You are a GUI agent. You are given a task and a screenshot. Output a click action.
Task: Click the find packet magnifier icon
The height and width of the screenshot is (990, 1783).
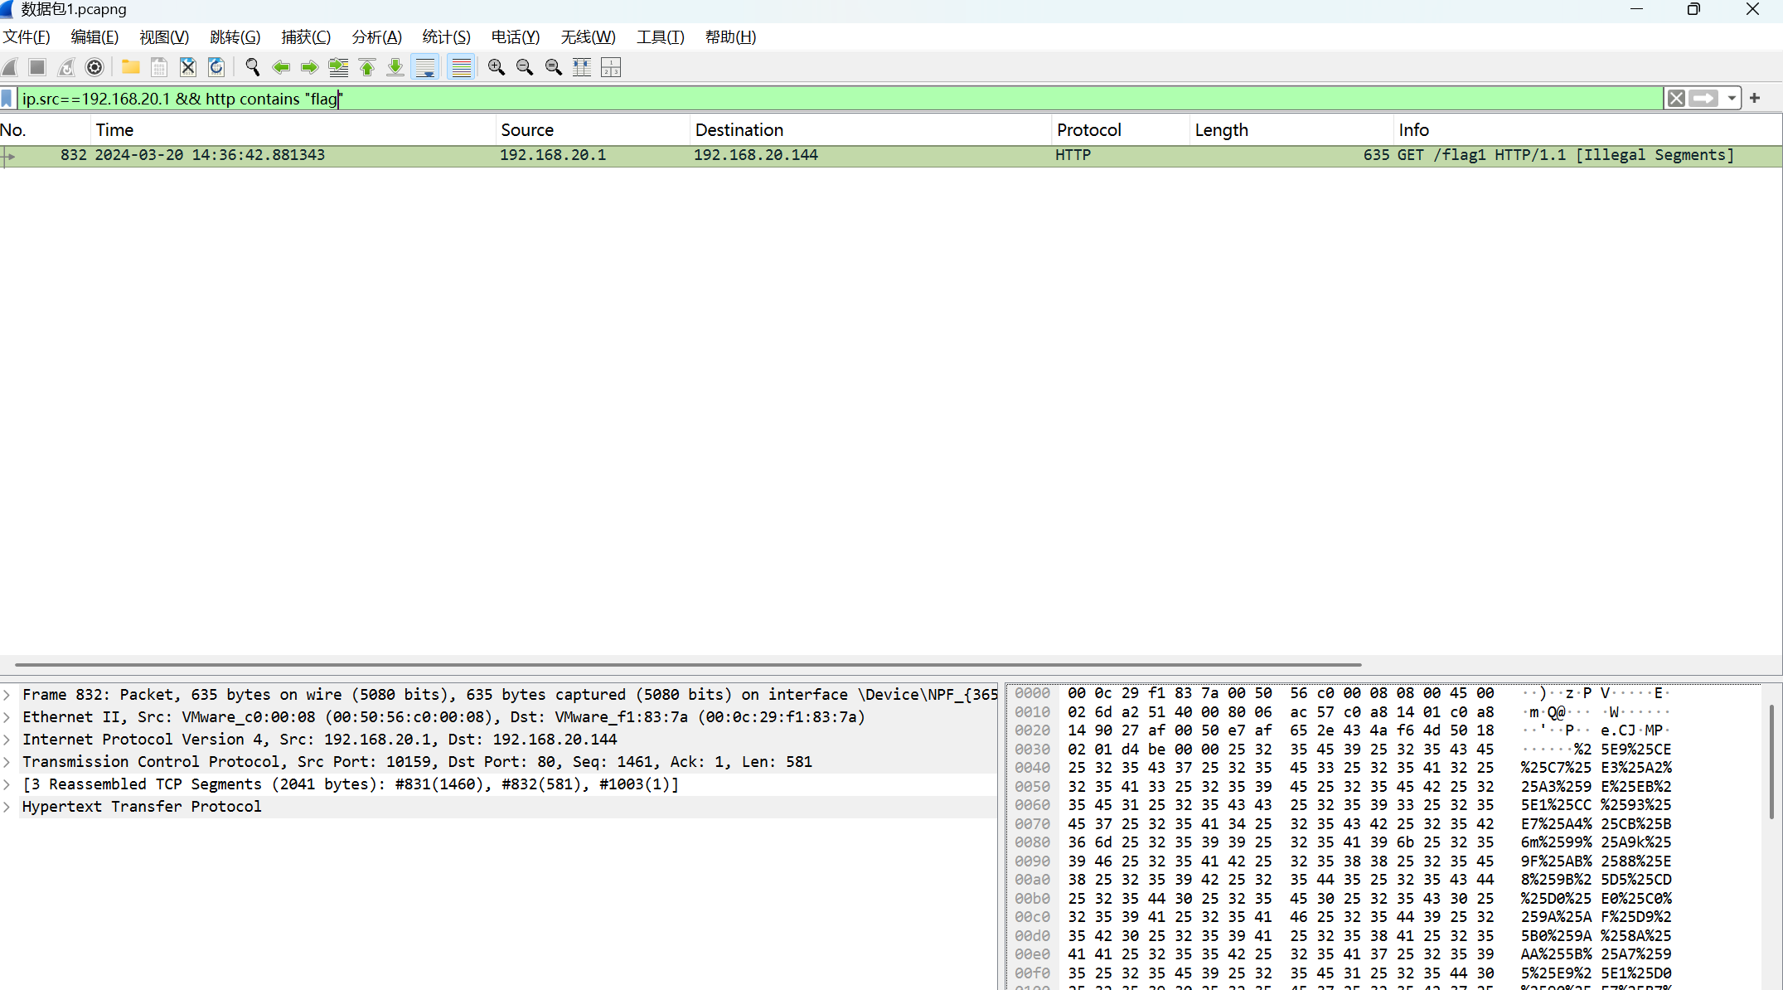pyautogui.click(x=253, y=67)
